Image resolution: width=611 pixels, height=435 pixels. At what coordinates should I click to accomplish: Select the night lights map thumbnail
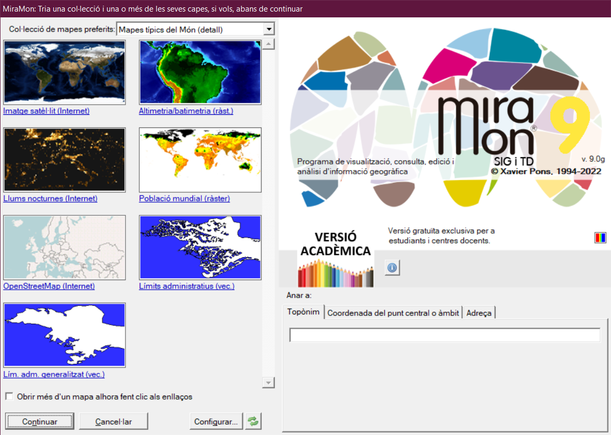point(64,160)
